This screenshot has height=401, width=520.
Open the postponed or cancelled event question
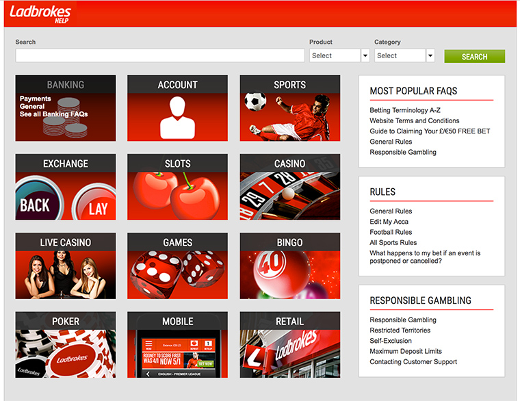click(425, 257)
